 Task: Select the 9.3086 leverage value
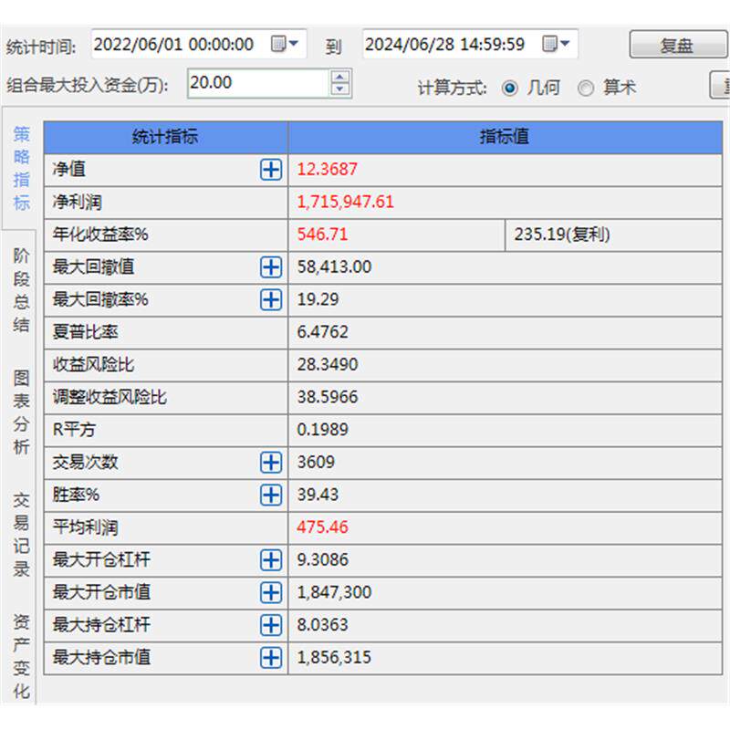point(506,560)
